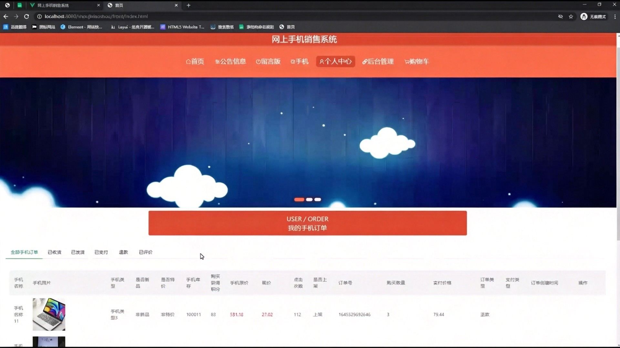Reload the current page
This screenshot has width=620, height=348.
click(x=26, y=16)
